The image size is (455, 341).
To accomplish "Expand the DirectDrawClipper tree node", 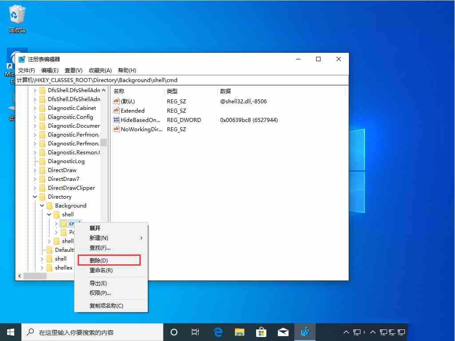I will pos(35,188).
